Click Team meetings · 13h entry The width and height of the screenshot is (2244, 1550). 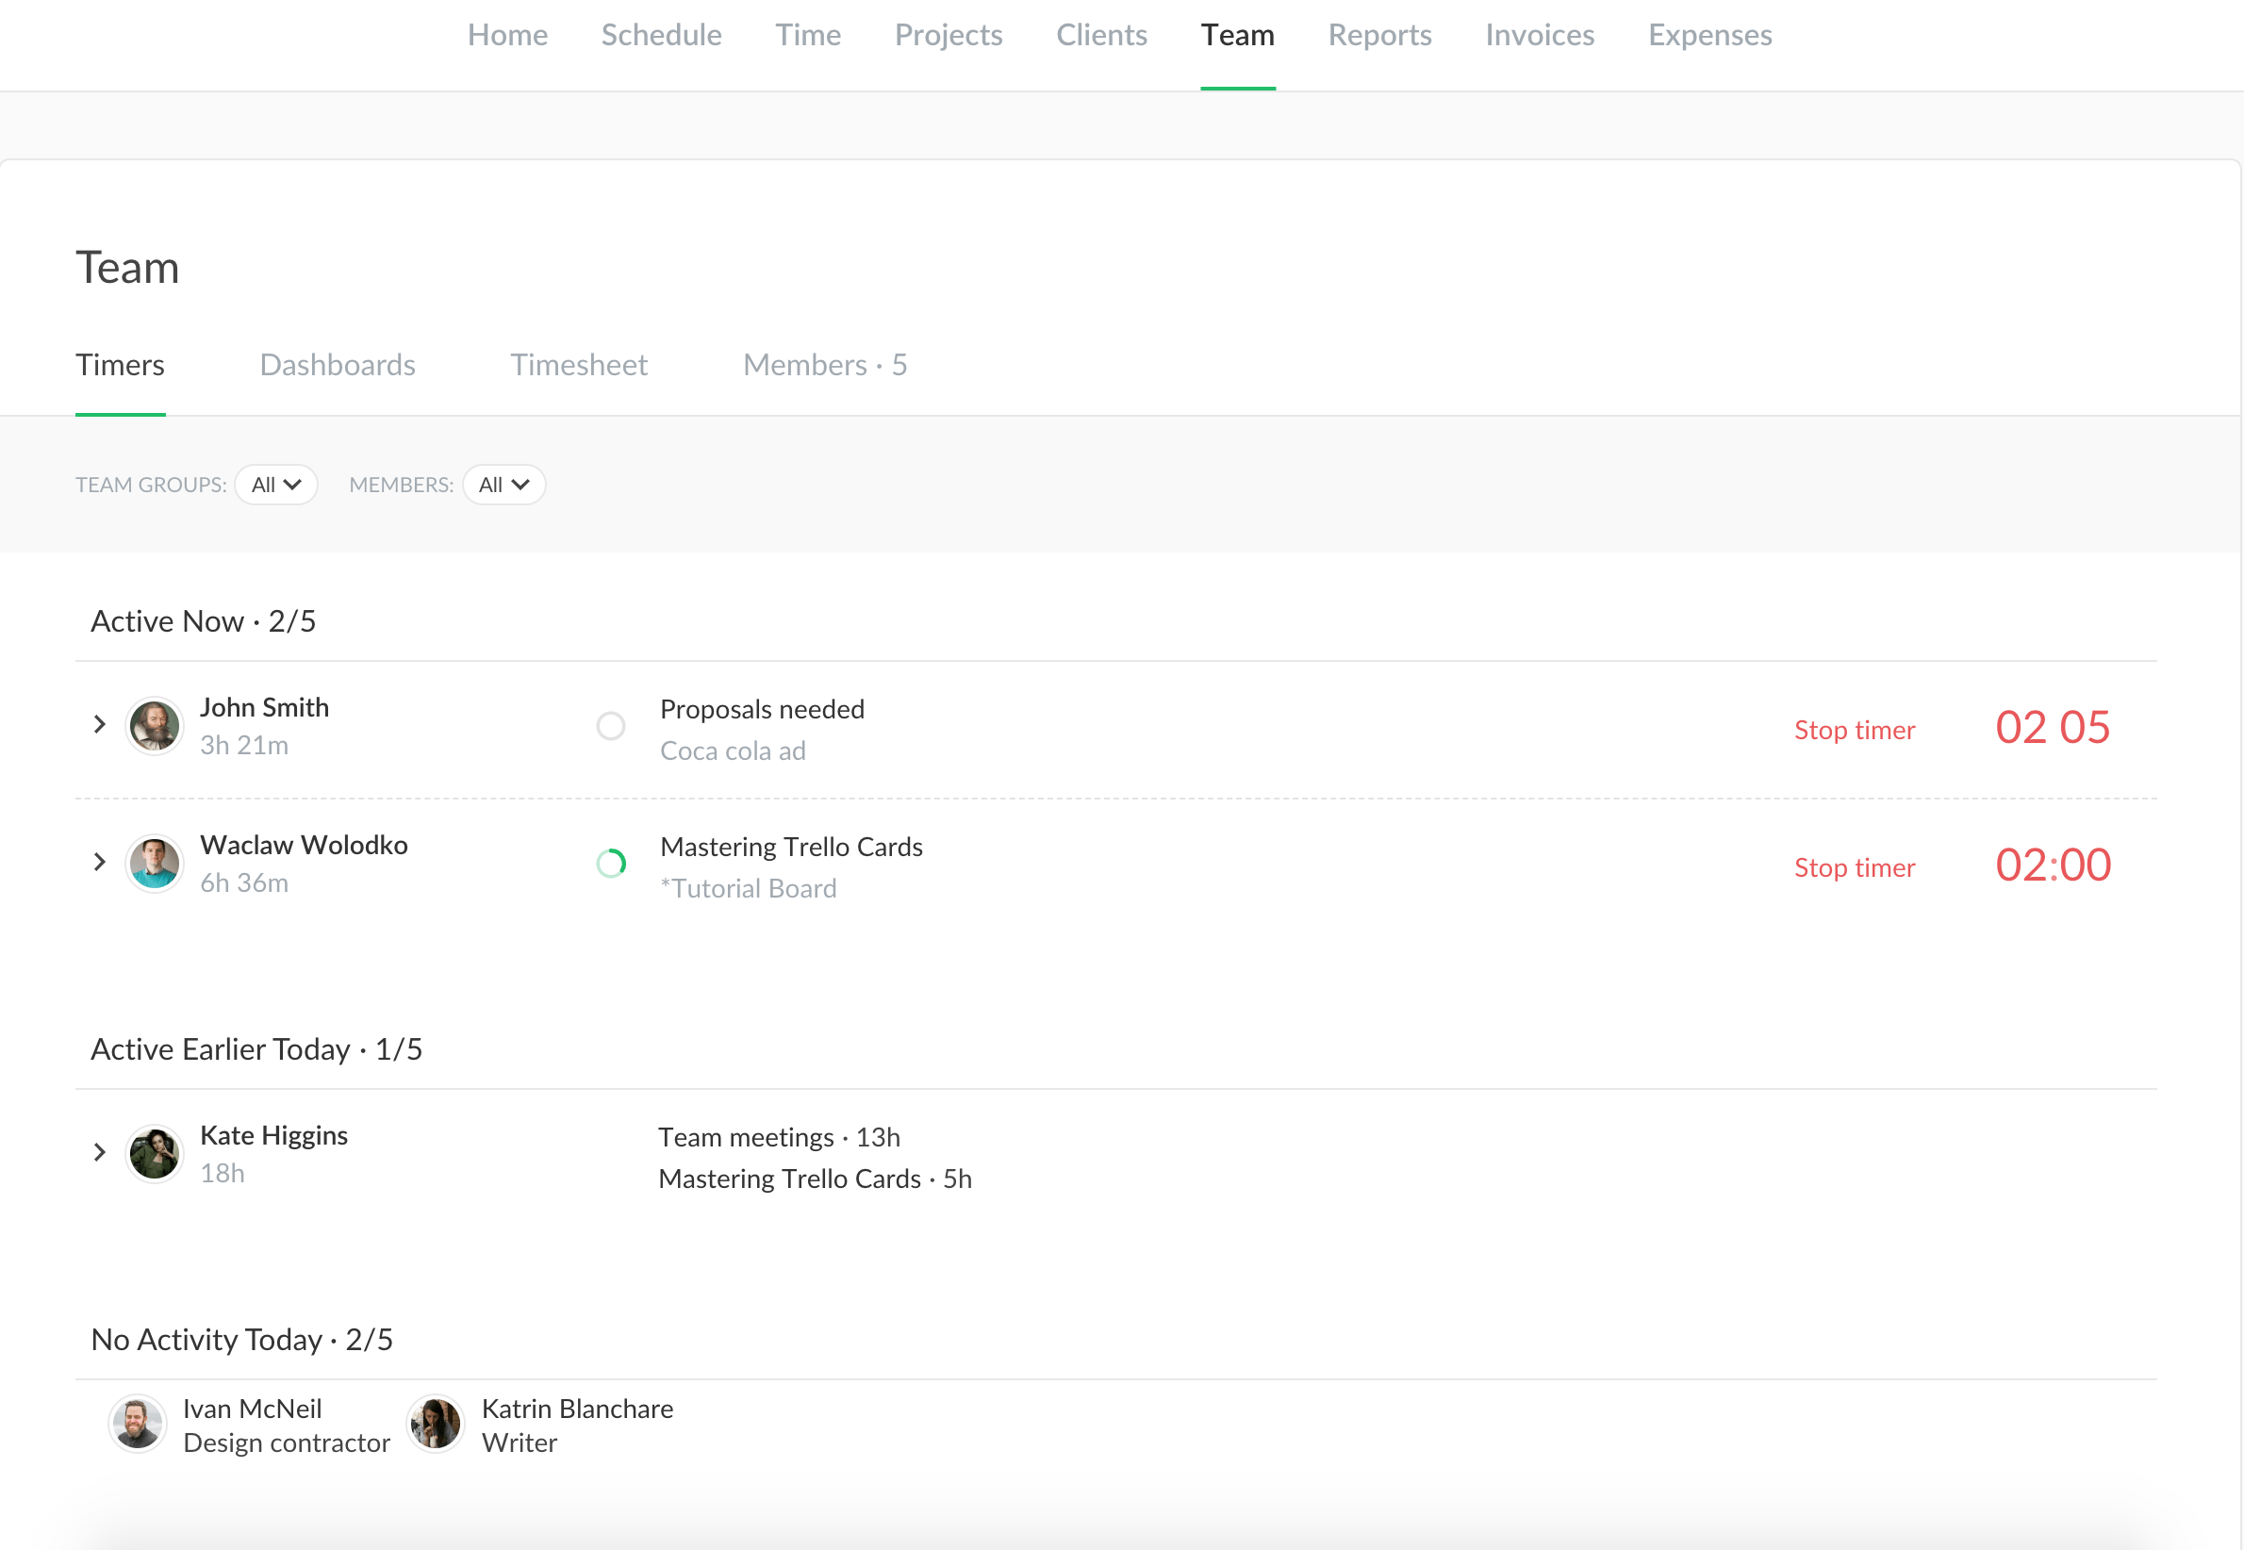pos(779,1137)
